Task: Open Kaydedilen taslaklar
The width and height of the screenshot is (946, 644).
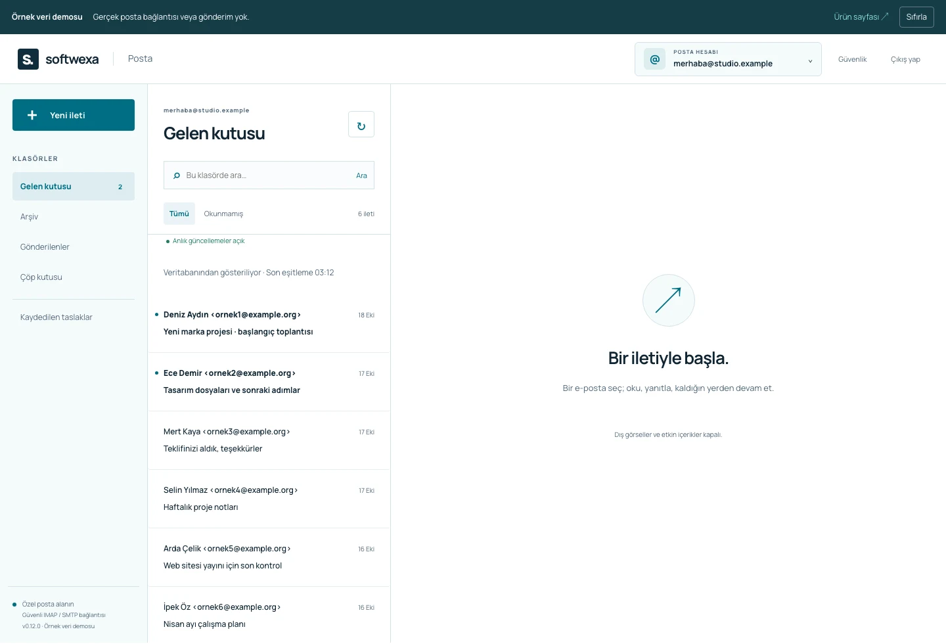Action: (x=74, y=317)
